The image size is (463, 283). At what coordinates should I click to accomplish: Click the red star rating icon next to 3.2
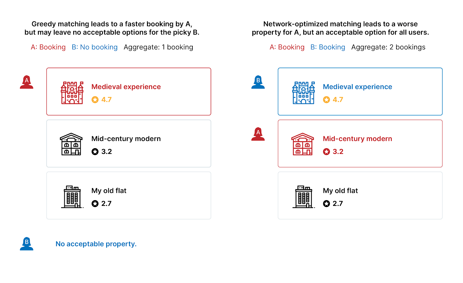(326, 152)
